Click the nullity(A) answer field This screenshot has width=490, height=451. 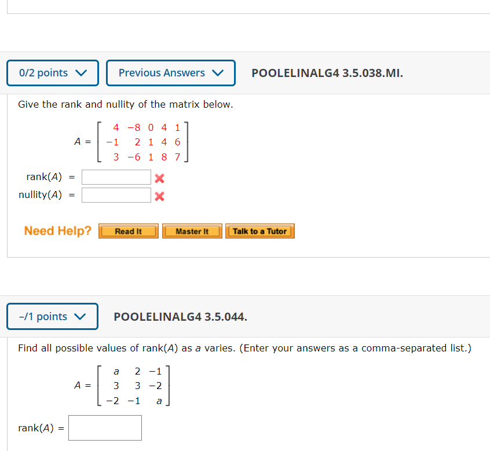pyautogui.click(x=116, y=195)
